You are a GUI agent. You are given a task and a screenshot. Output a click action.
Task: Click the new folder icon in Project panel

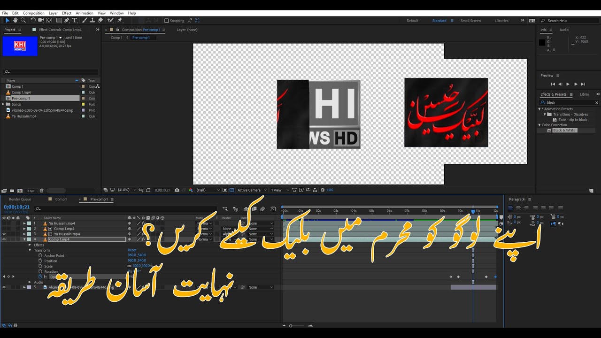12,191
